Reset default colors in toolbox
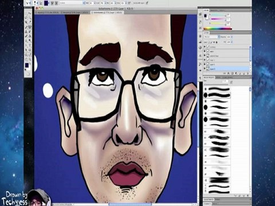The width and height of the screenshot is (275, 206). pos(25,69)
